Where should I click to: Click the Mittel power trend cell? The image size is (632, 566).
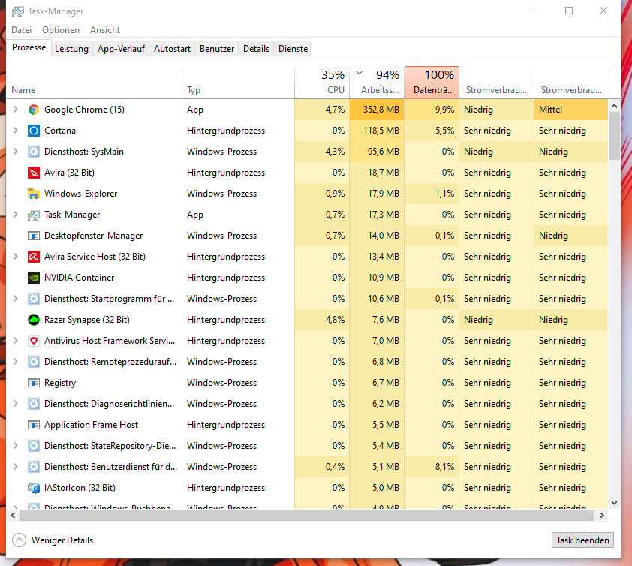point(571,110)
